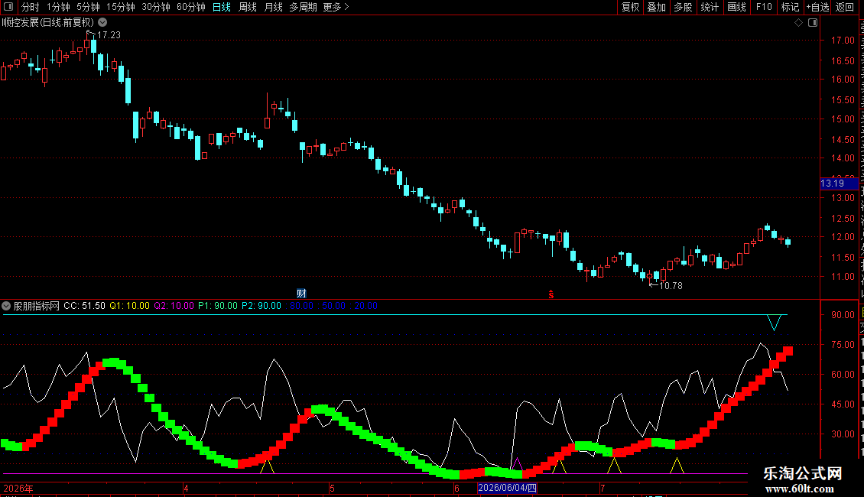Click the panel layout icon at top-left
864x497 pixels.
click(x=8, y=7)
